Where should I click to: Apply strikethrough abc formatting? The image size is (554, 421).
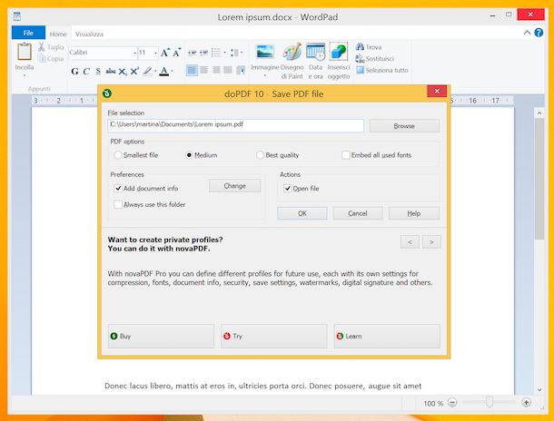click(111, 72)
